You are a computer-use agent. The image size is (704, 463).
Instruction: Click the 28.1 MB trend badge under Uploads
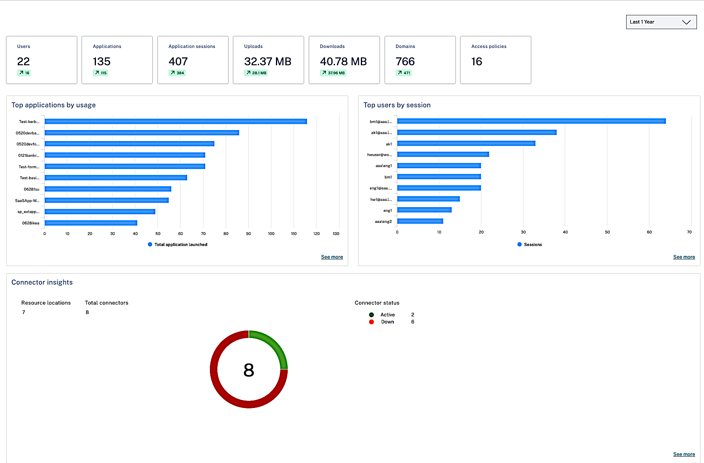coord(256,73)
